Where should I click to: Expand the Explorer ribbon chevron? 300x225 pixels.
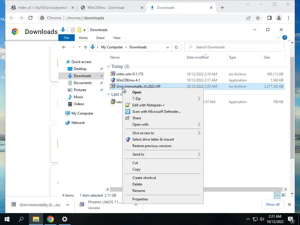[x=278, y=38]
